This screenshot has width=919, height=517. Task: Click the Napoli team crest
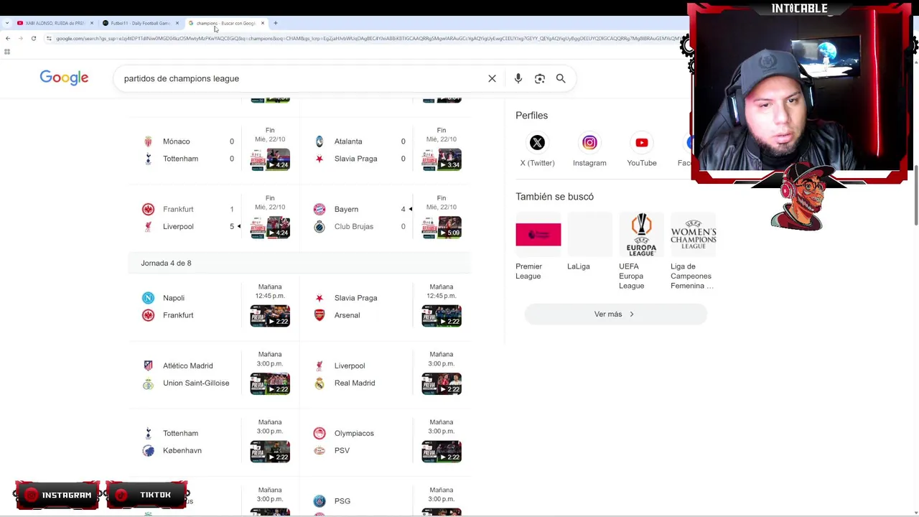click(x=148, y=298)
